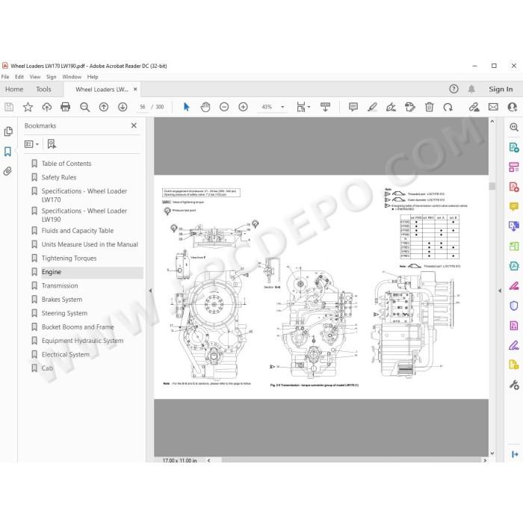
Task: Open the Edit menu
Action: point(19,77)
